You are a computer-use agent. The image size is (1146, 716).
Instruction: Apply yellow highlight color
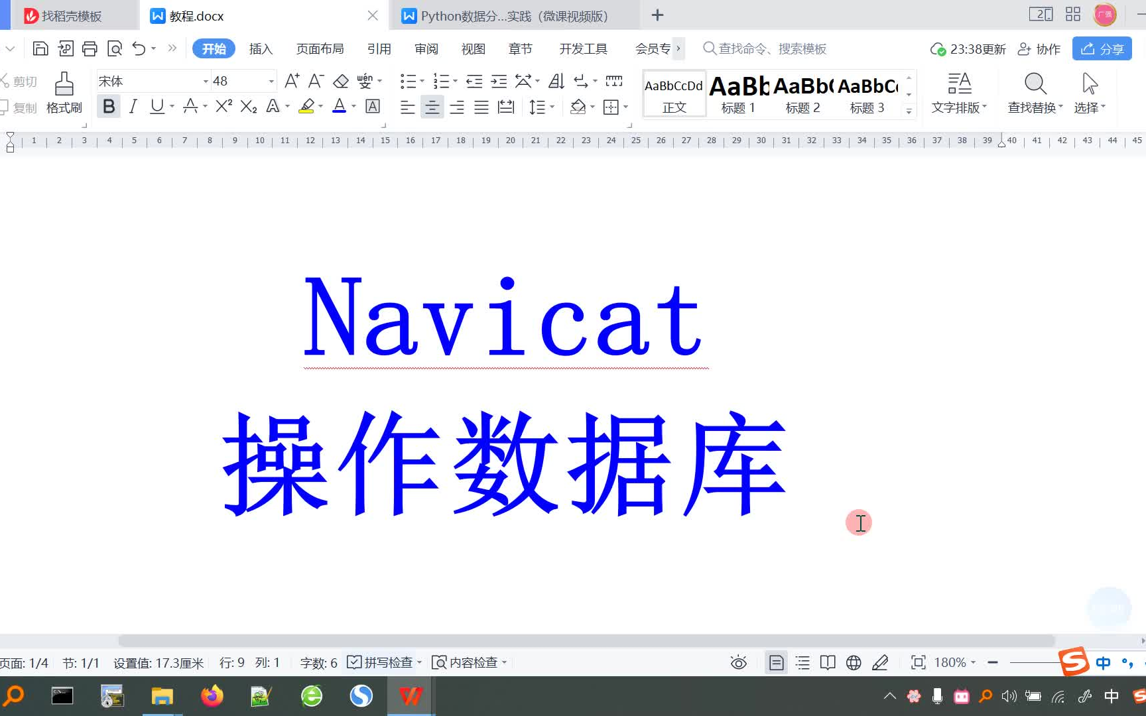pyautogui.click(x=306, y=106)
